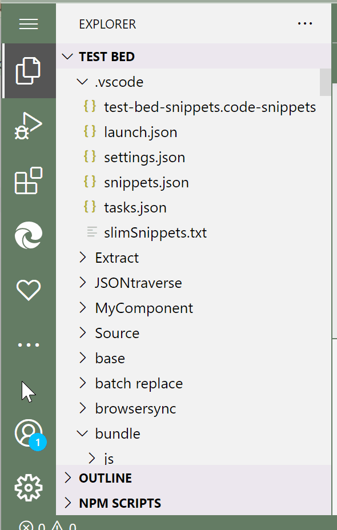Click the warnings triangle in status bar
Image resolution: width=337 pixels, height=530 pixels.
click(57, 525)
